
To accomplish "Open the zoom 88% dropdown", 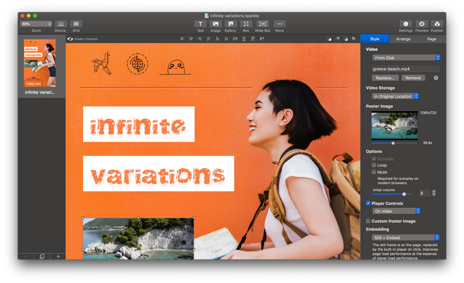I will pyautogui.click(x=36, y=24).
